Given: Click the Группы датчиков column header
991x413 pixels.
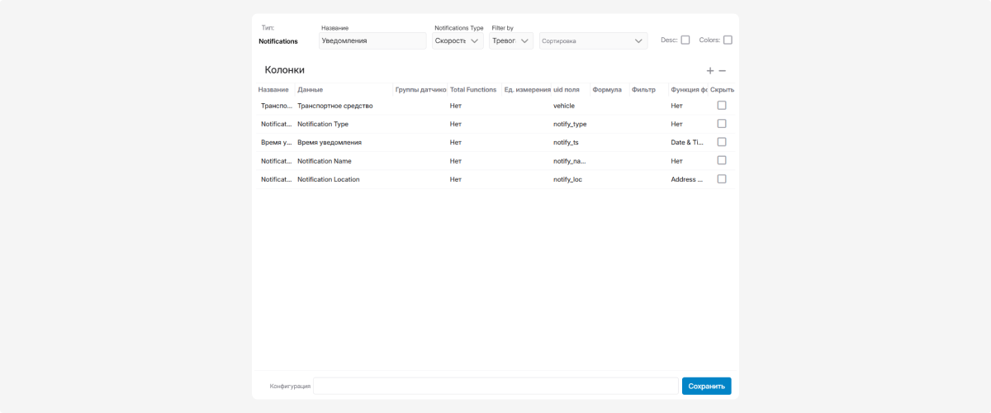Looking at the screenshot, I should 420,89.
